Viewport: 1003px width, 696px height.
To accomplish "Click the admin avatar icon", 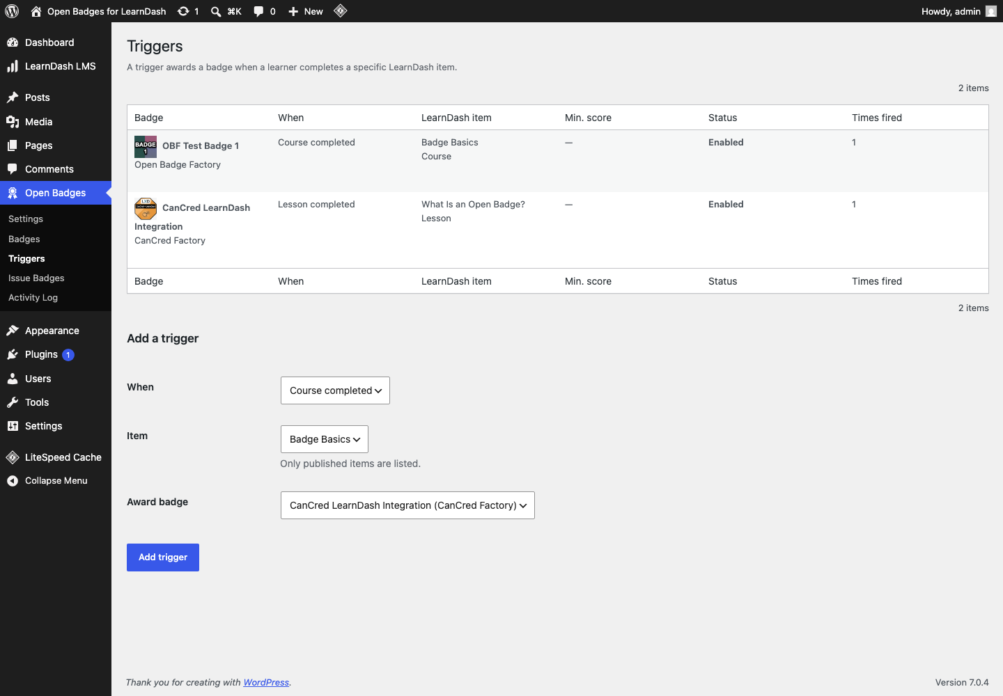I will pos(991,11).
